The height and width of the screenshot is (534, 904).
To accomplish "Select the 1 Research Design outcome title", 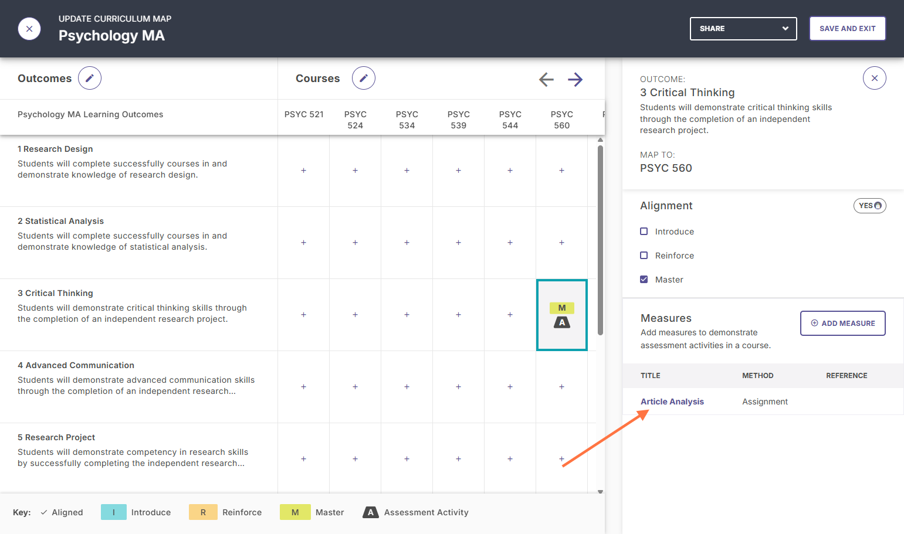I will (x=55, y=149).
